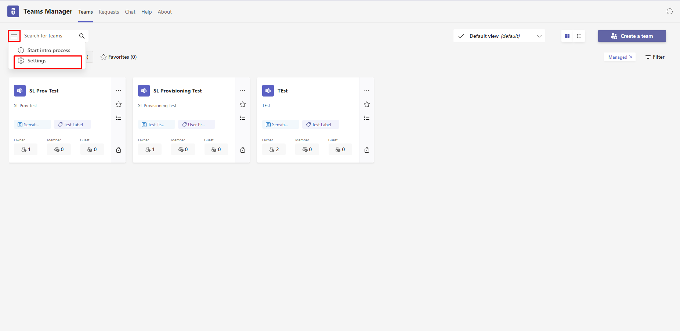The height and width of the screenshot is (331, 680).
Task: Open the SL Provisioning Test team title
Action: pyautogui.click(x=178, y=91)
